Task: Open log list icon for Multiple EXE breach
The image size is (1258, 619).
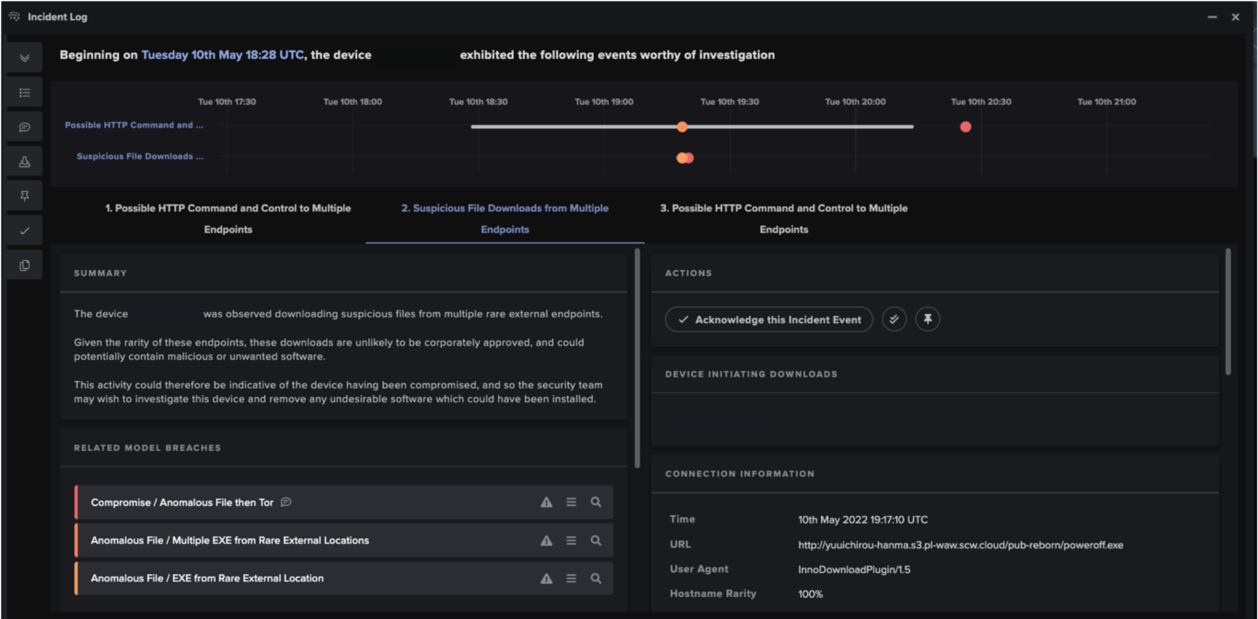Action: click(571, 541)
